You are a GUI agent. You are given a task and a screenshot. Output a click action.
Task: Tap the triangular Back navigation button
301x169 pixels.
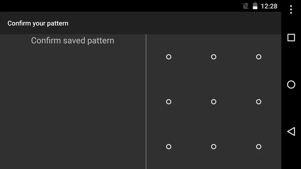pos(291,131)
